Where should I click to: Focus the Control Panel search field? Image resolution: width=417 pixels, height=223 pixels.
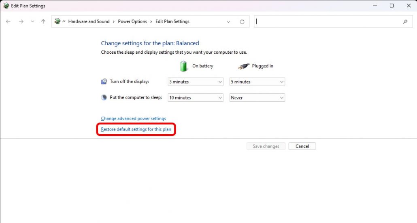pos(328,22)
